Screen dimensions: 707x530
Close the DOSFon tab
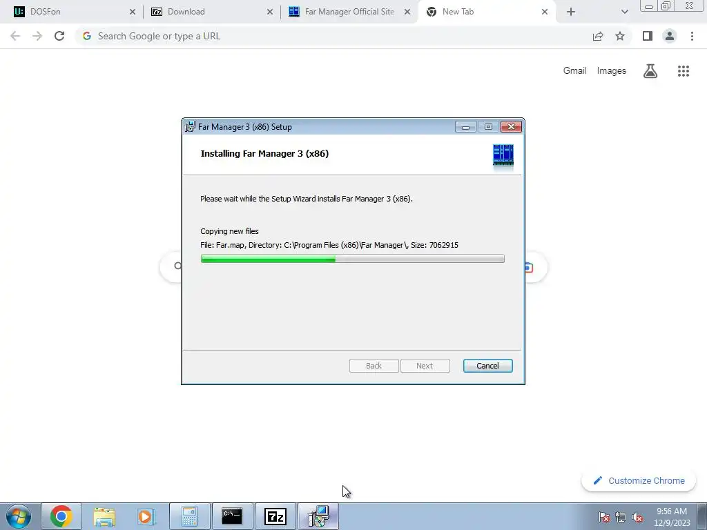coord(132,12)
